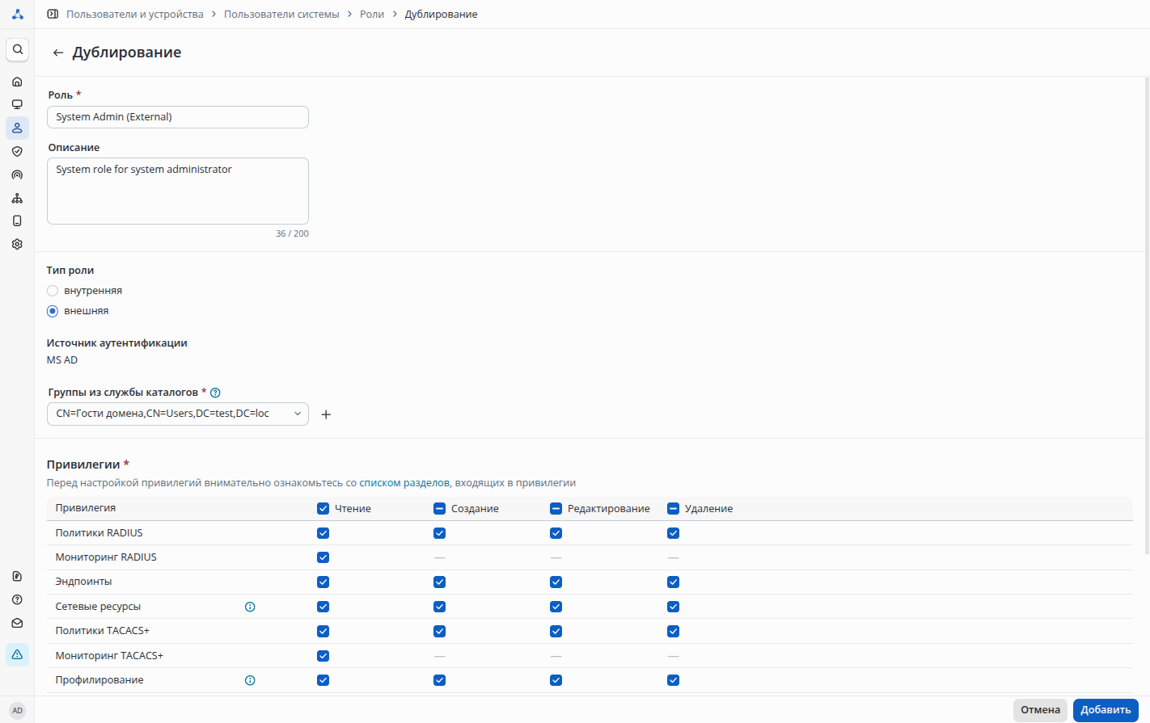The height and width of the screenshot is (723, 1150).
Task: Go to Роли breadcrumb
Action: 372,15
